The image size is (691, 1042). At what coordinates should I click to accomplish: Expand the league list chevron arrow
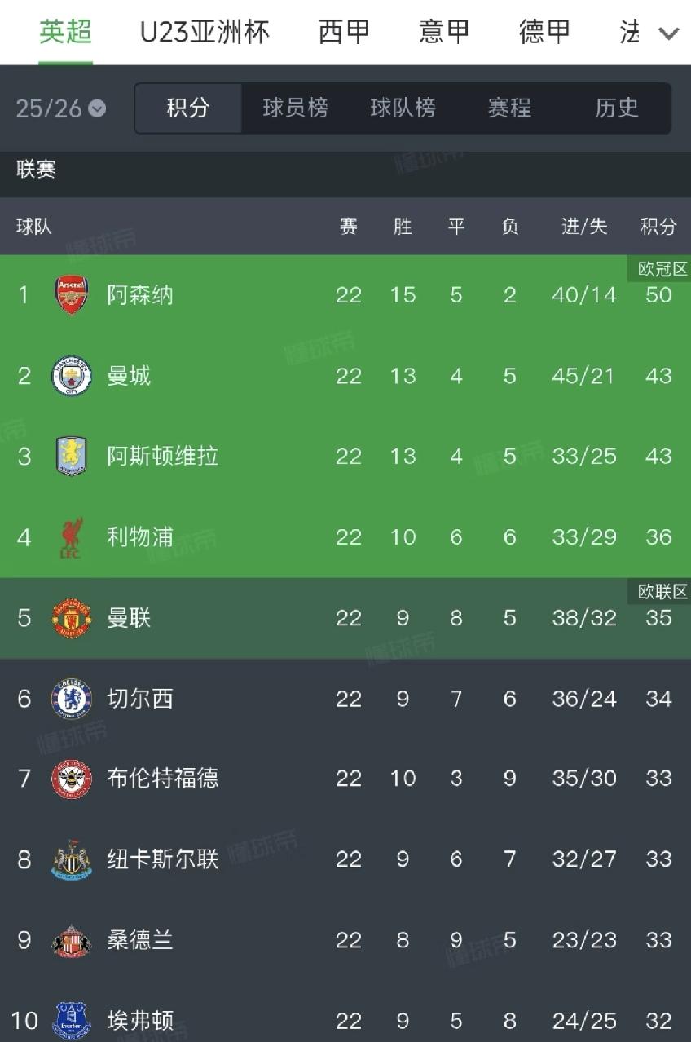pyautogui.click(x=669, y=33)
